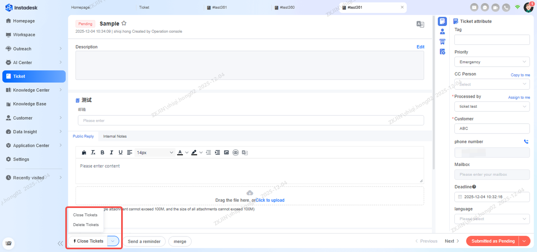Open the customer info side panel icon
Viewport: 537px width, 252px height.
[442, 31]
